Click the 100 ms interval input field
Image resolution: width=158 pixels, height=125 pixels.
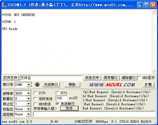62,98
